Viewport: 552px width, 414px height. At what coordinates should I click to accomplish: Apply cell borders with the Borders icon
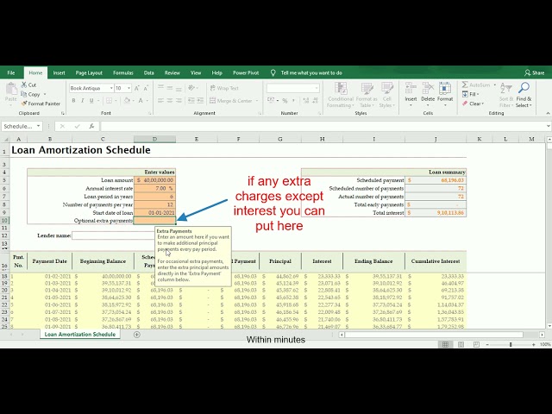(110, 101)
